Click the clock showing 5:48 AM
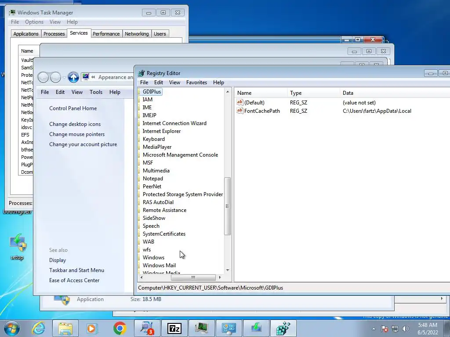This screenshot has width=450, height=337. [x=428, y=325]
